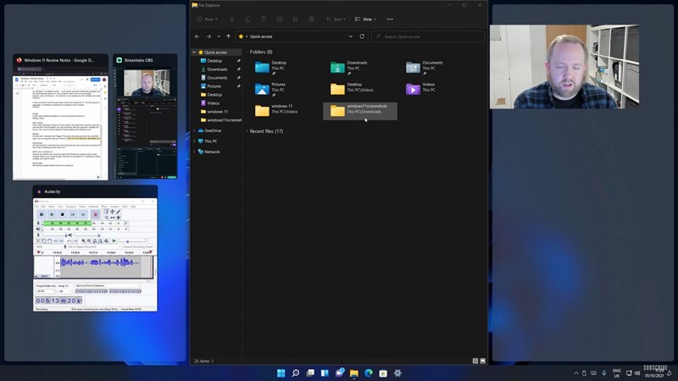The width and height of the screenshot is (678, 381).
Task: Switch to large icons view in status bar
Action: (x=482, y=361)
